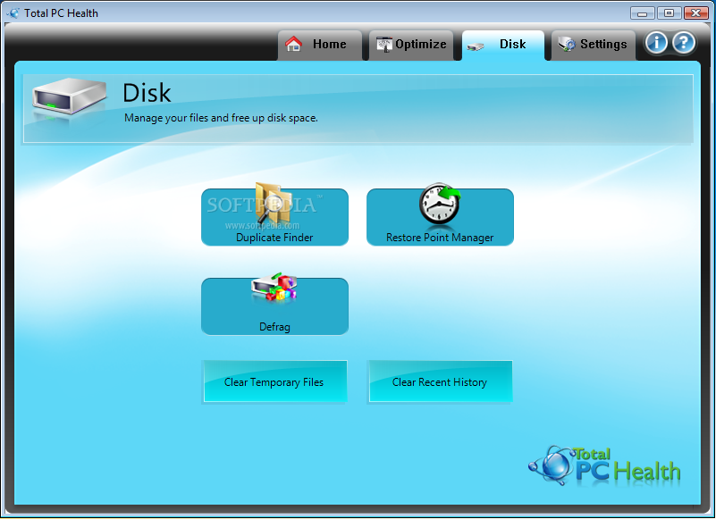Click the Settings gear icon
Image resolution: width=716 pixels, height=519 pixels.
(567, 45)
